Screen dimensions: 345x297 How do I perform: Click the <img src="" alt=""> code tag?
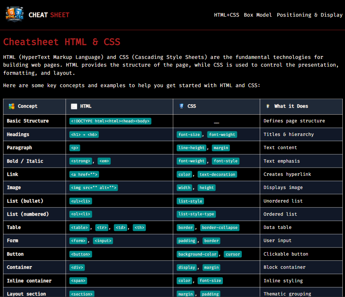[93, 187]
